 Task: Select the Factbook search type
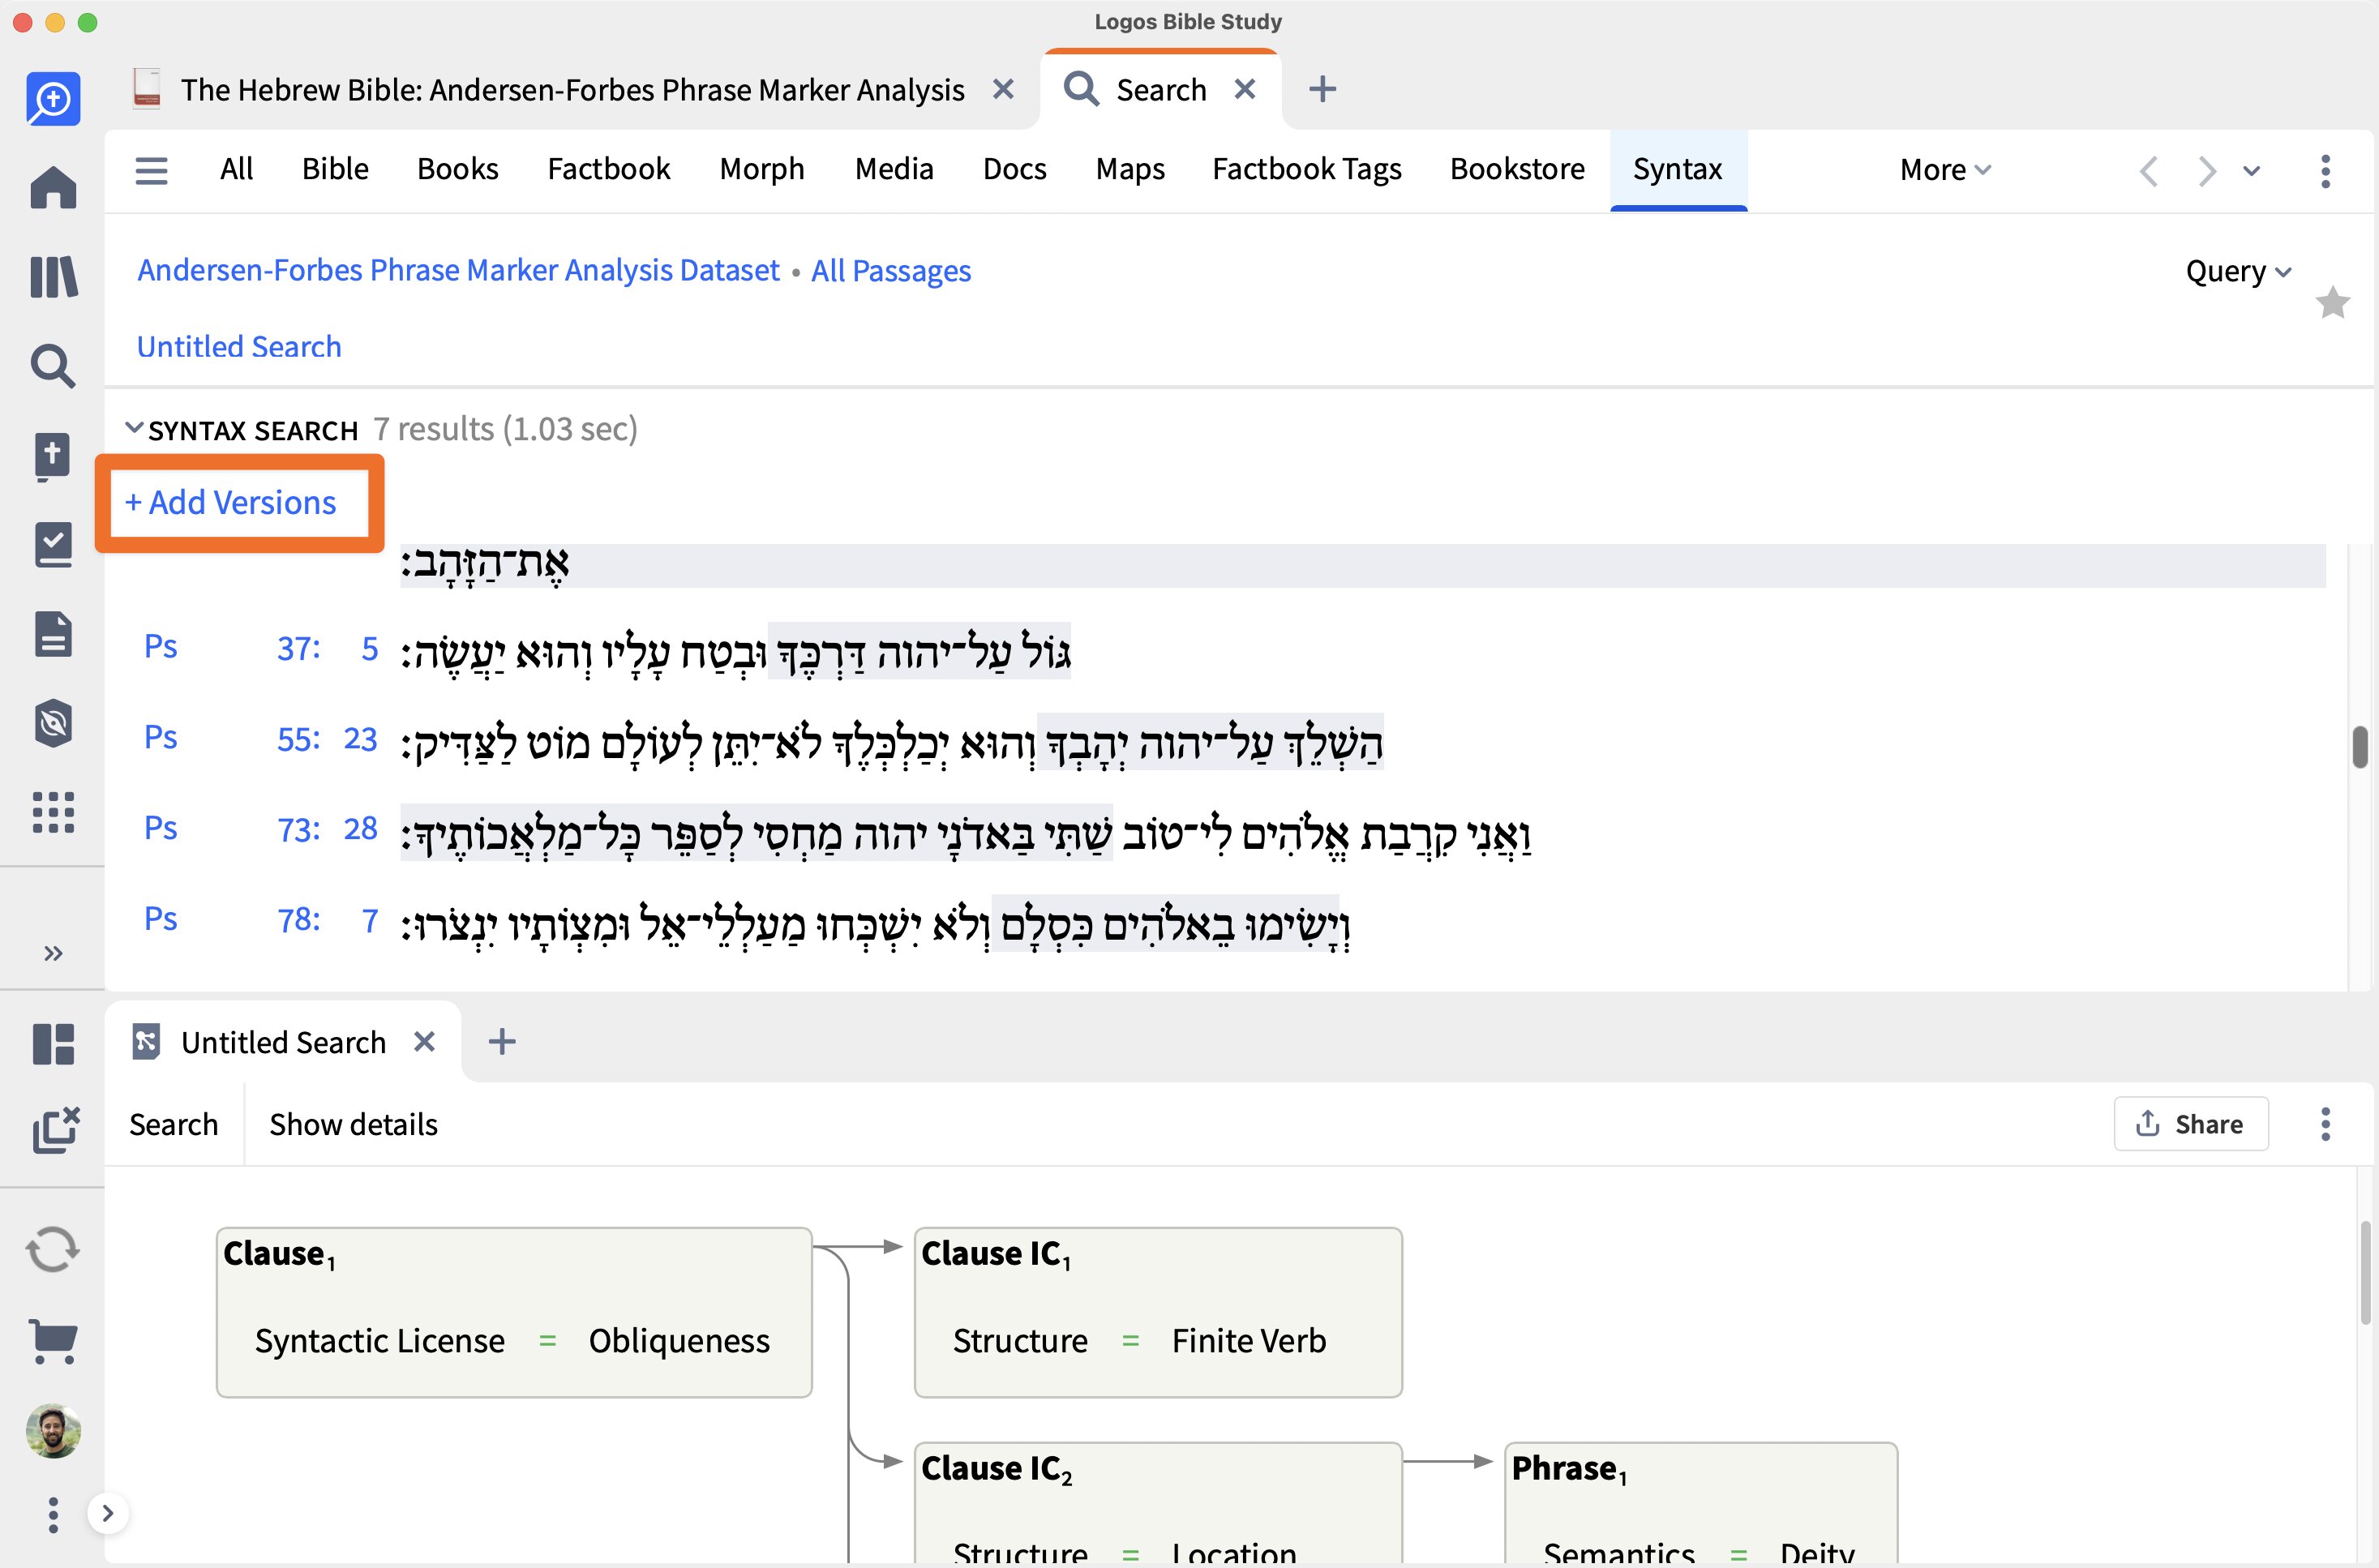tap(608, 169)
